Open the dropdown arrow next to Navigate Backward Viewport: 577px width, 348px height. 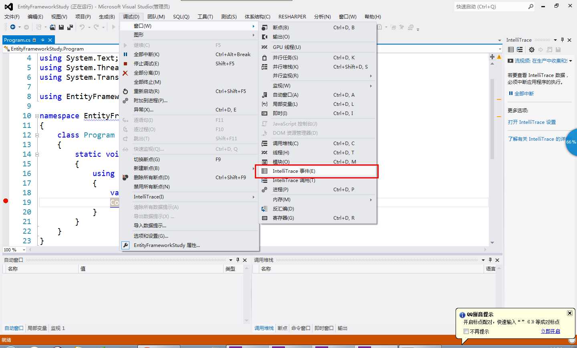pyautogui.click(x=19, y=27)
